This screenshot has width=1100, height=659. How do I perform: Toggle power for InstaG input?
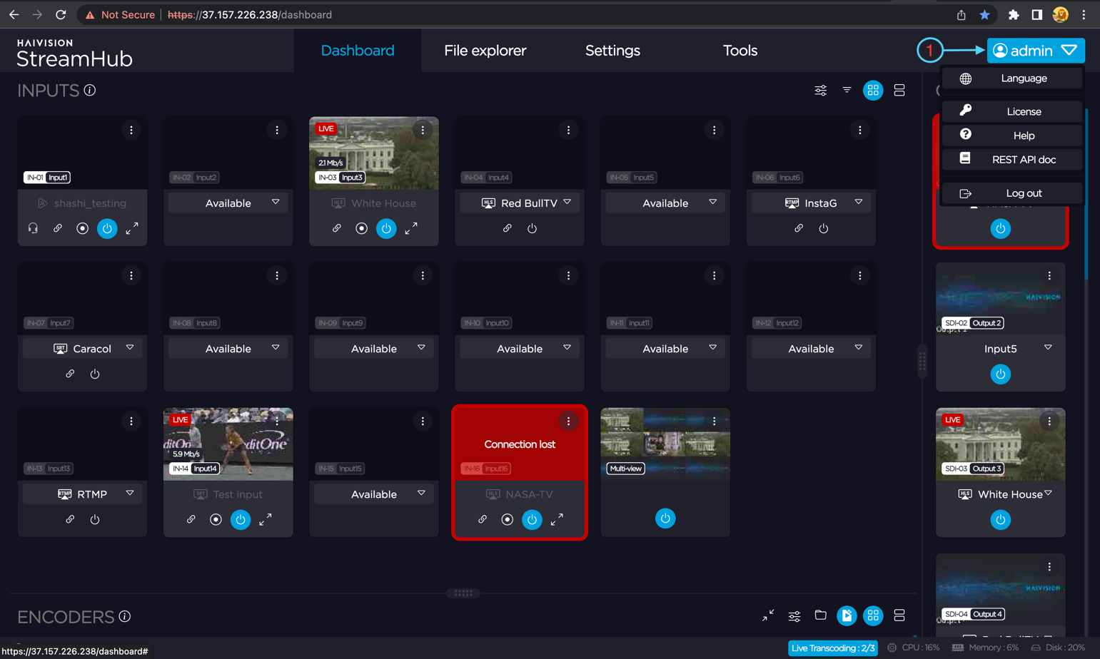[x=823, y=228]
